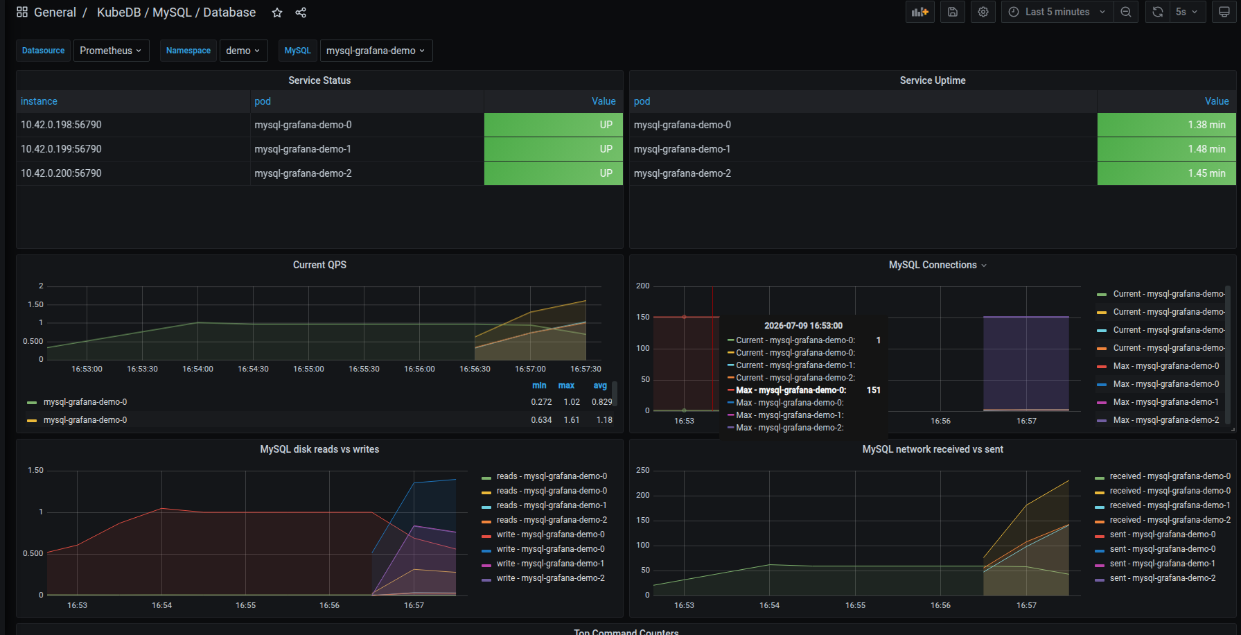Click the Current QPS legend scrollbar
Screen dimensions: 1241x635
(x=615, y=394)
